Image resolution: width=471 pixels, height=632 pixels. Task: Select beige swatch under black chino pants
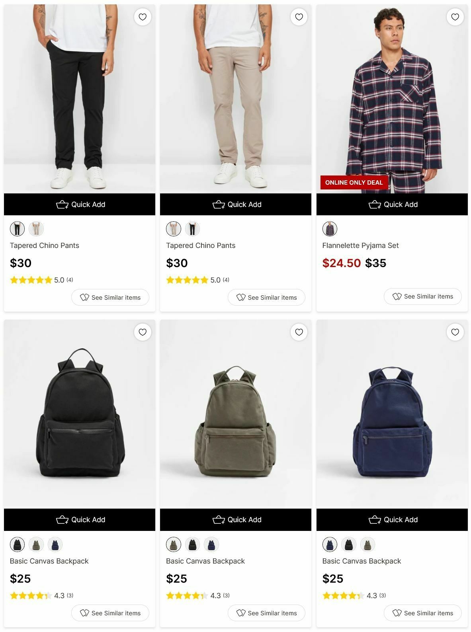click(36, 229)
